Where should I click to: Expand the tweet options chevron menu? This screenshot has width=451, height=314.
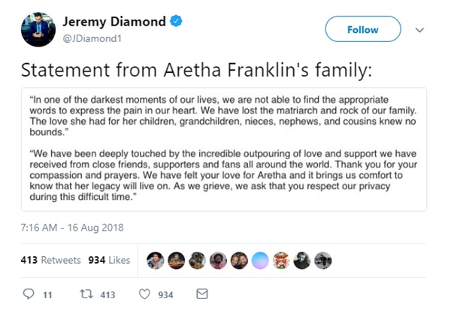419,30
